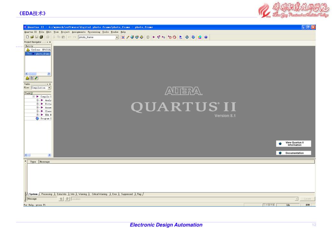Select the Suppressed messages tab

(x=127, y=194)
